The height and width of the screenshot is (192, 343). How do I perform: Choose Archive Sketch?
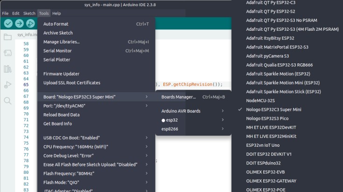(96, 33)
